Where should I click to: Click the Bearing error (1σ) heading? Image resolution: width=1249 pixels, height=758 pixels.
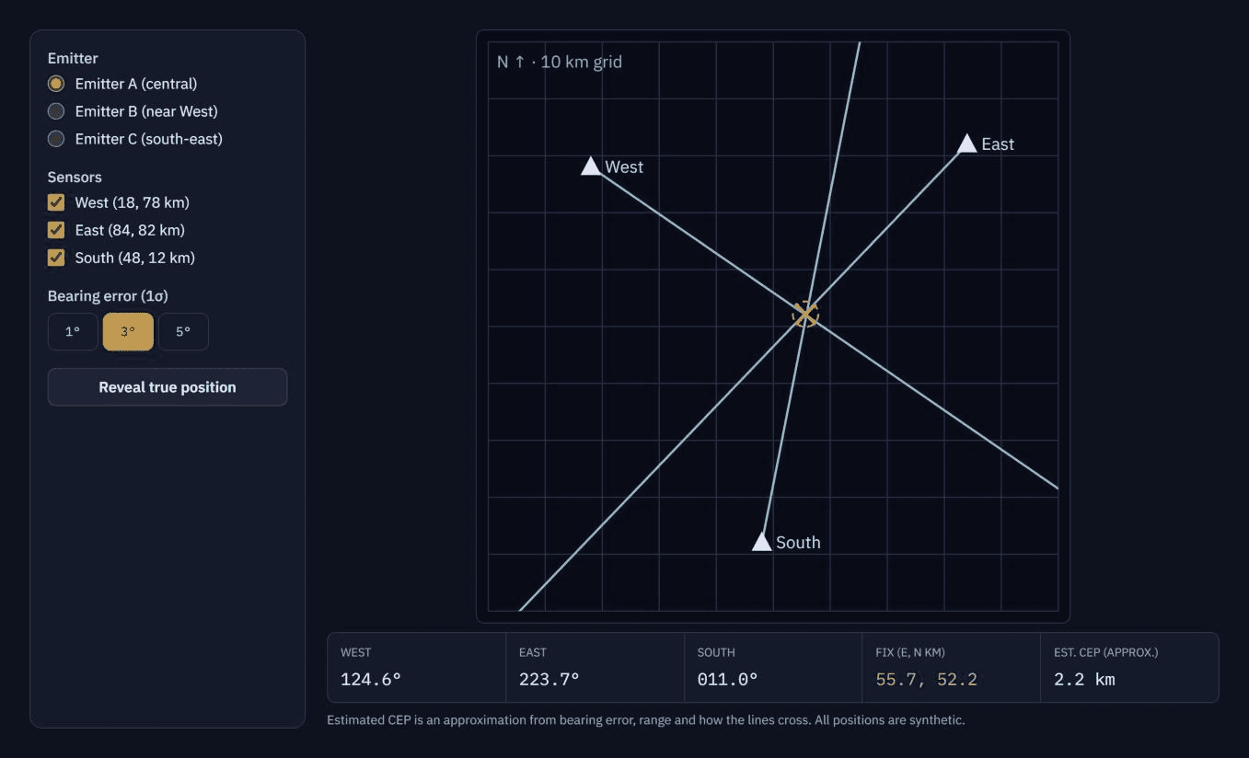108,296
